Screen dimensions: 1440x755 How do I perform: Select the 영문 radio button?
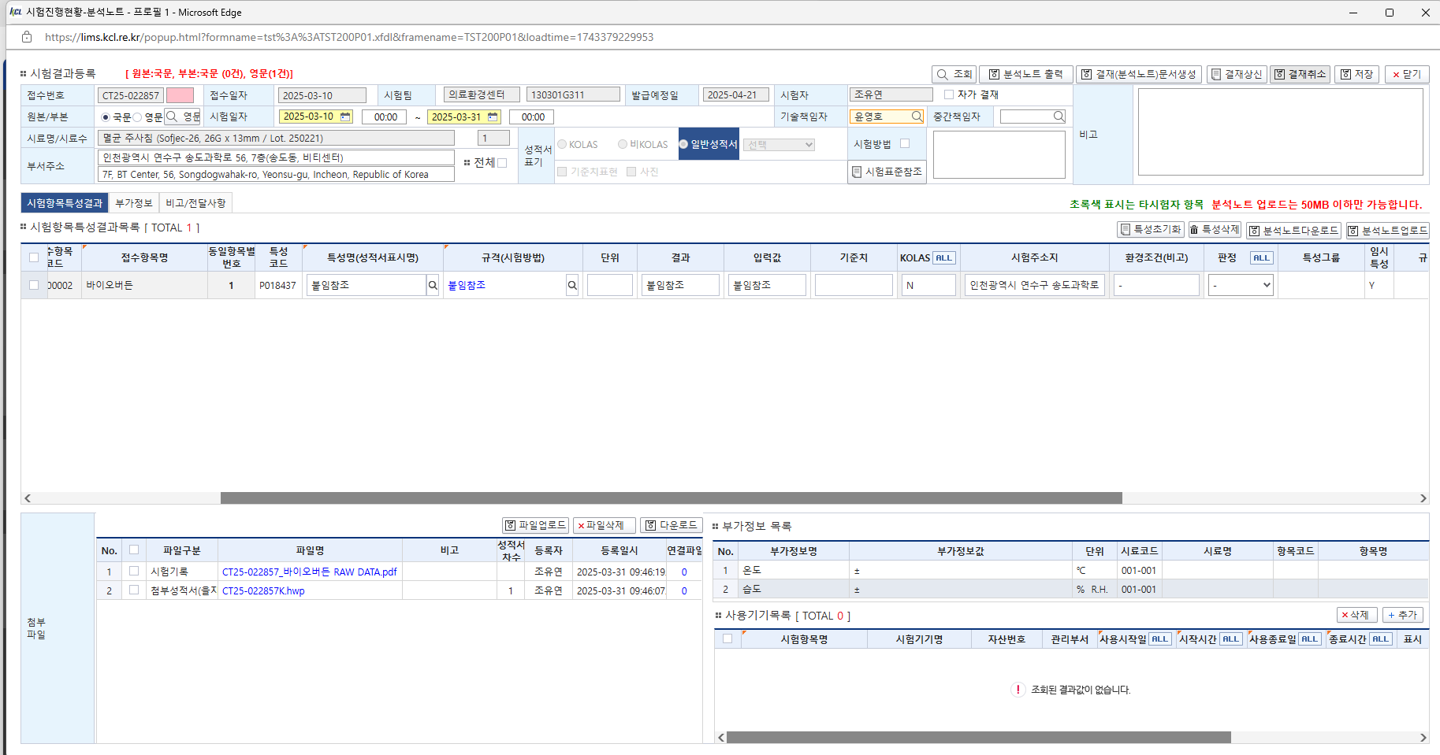(137, 117)
